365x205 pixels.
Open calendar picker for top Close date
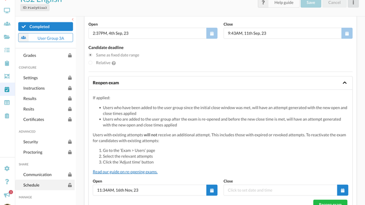pos(347,33)
